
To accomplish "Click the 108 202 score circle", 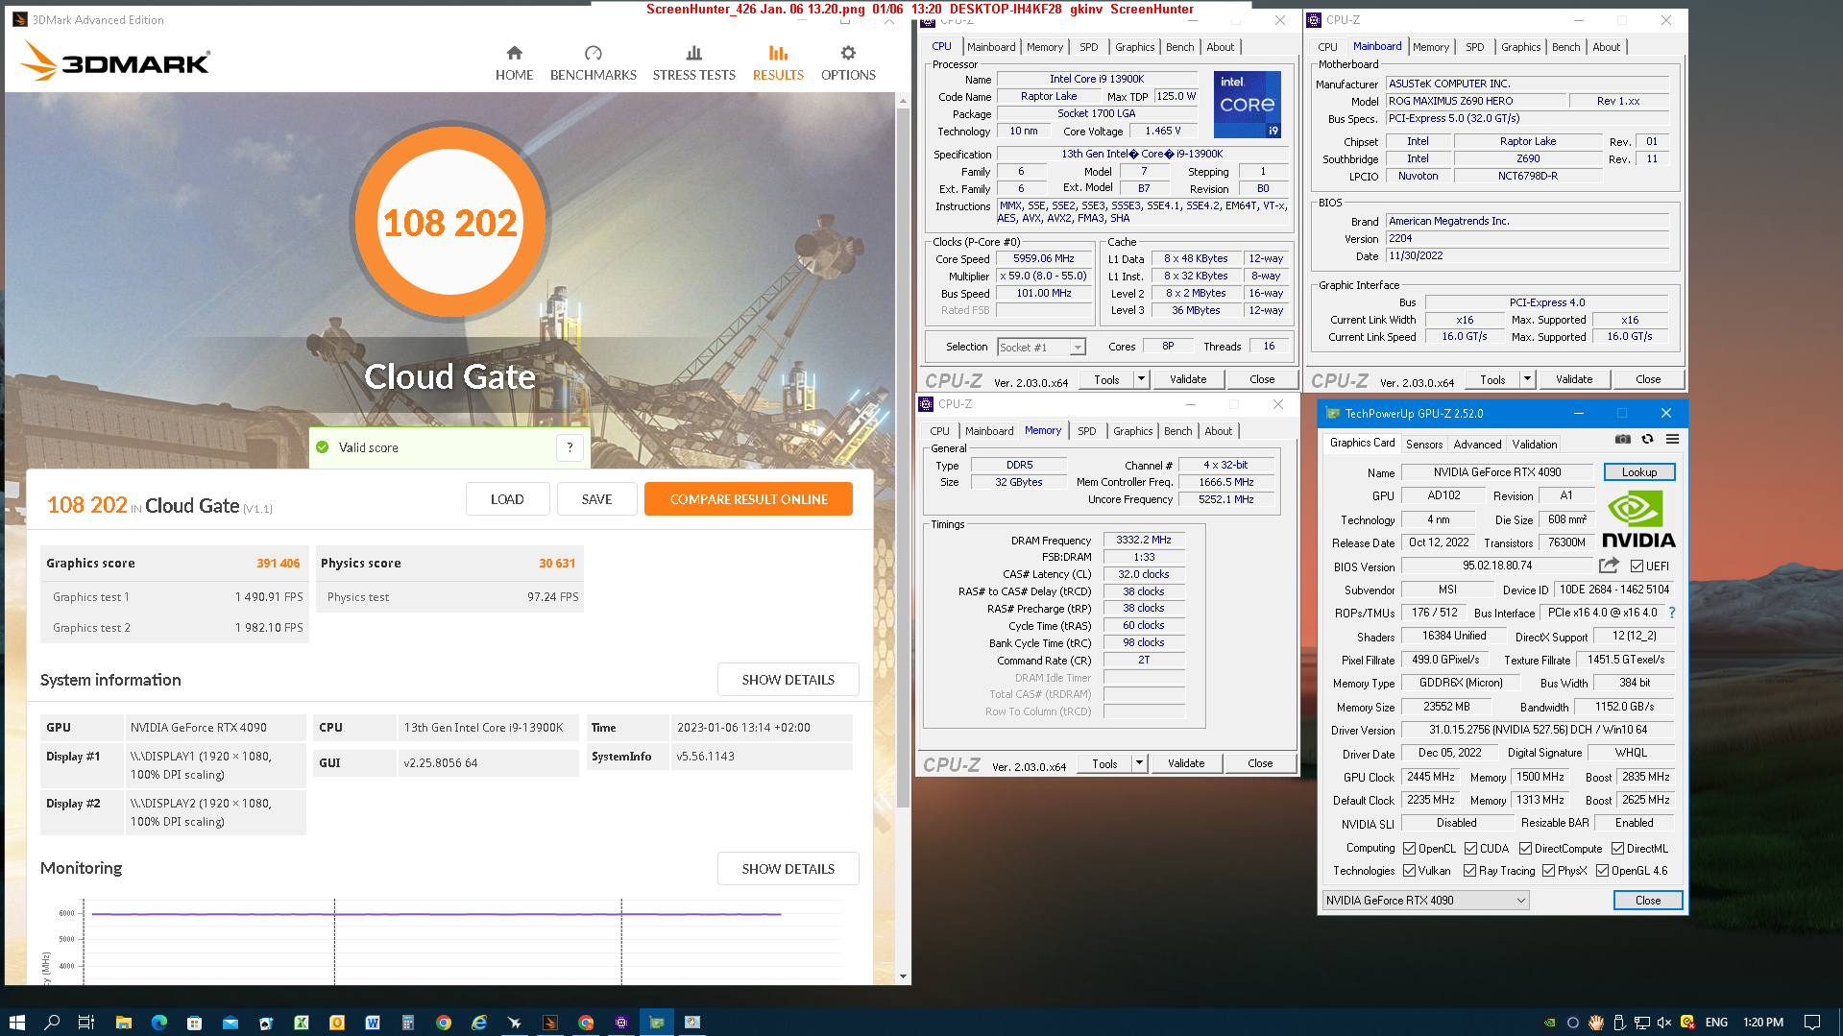I will pos(450,223).
